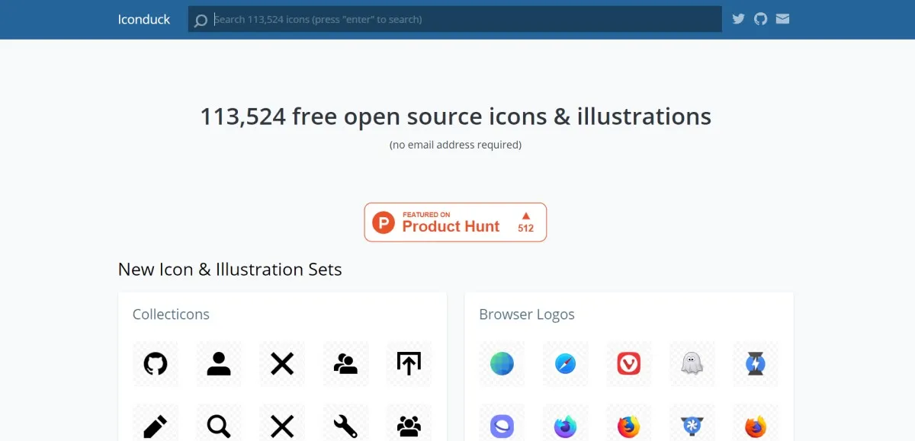Viewport: 915px width, 441px height.
Task: Click the '(no email address required)' text
Action: (x=455, y=145)
